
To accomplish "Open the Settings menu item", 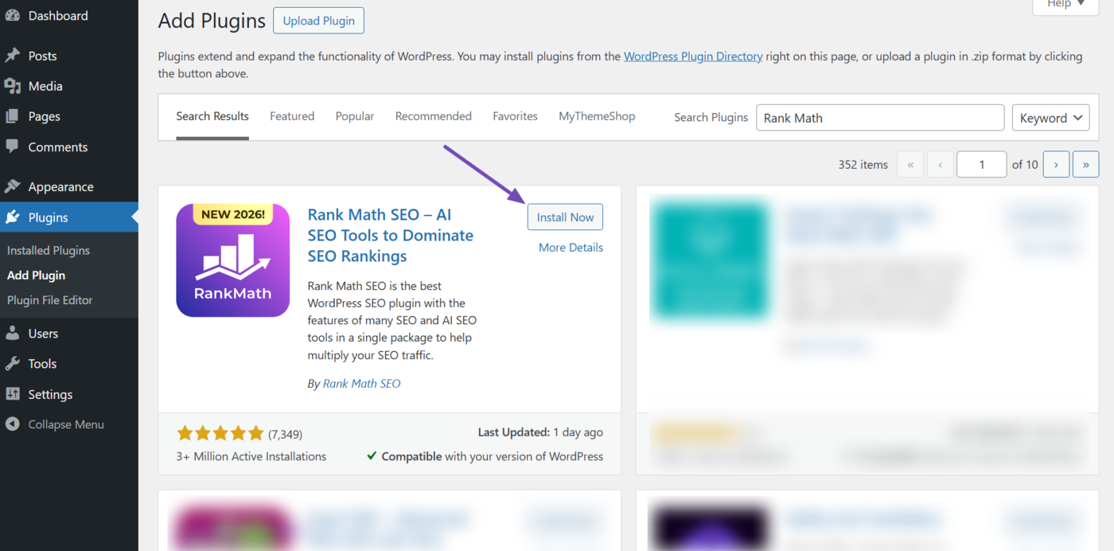I will click(x=69, y=394).
